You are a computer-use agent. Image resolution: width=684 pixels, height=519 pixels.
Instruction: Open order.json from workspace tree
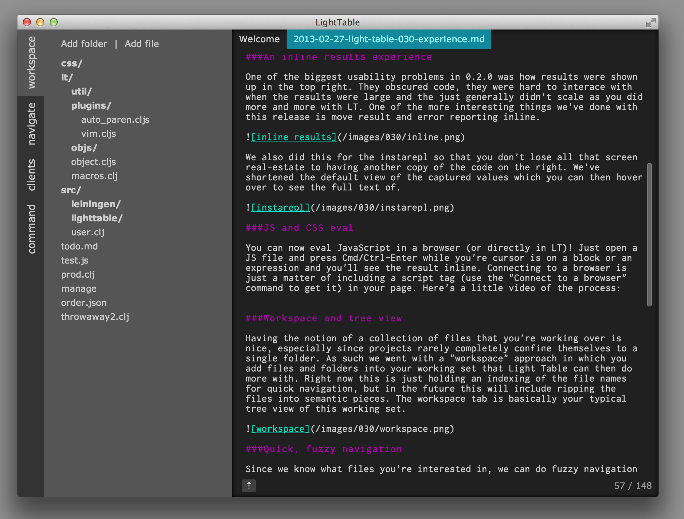[84, 303]
